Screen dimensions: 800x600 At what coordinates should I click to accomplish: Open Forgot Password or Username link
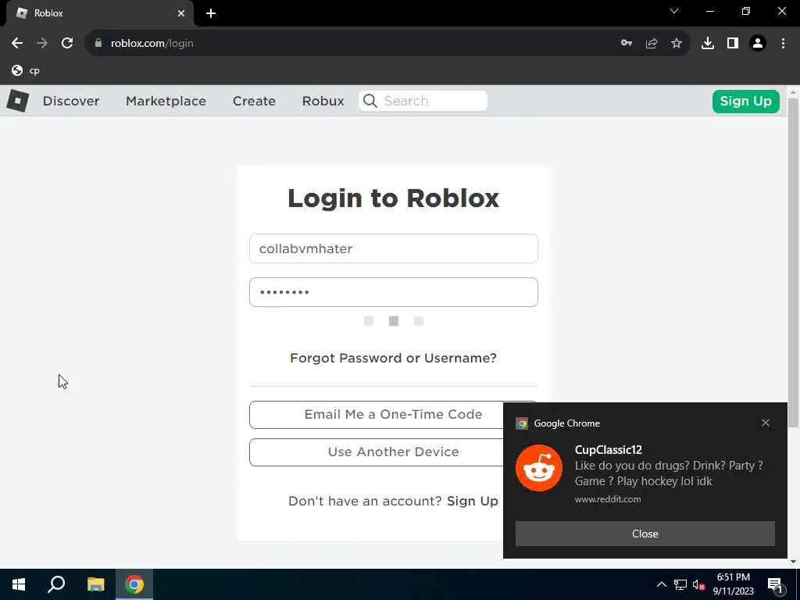tap(394, 358)
